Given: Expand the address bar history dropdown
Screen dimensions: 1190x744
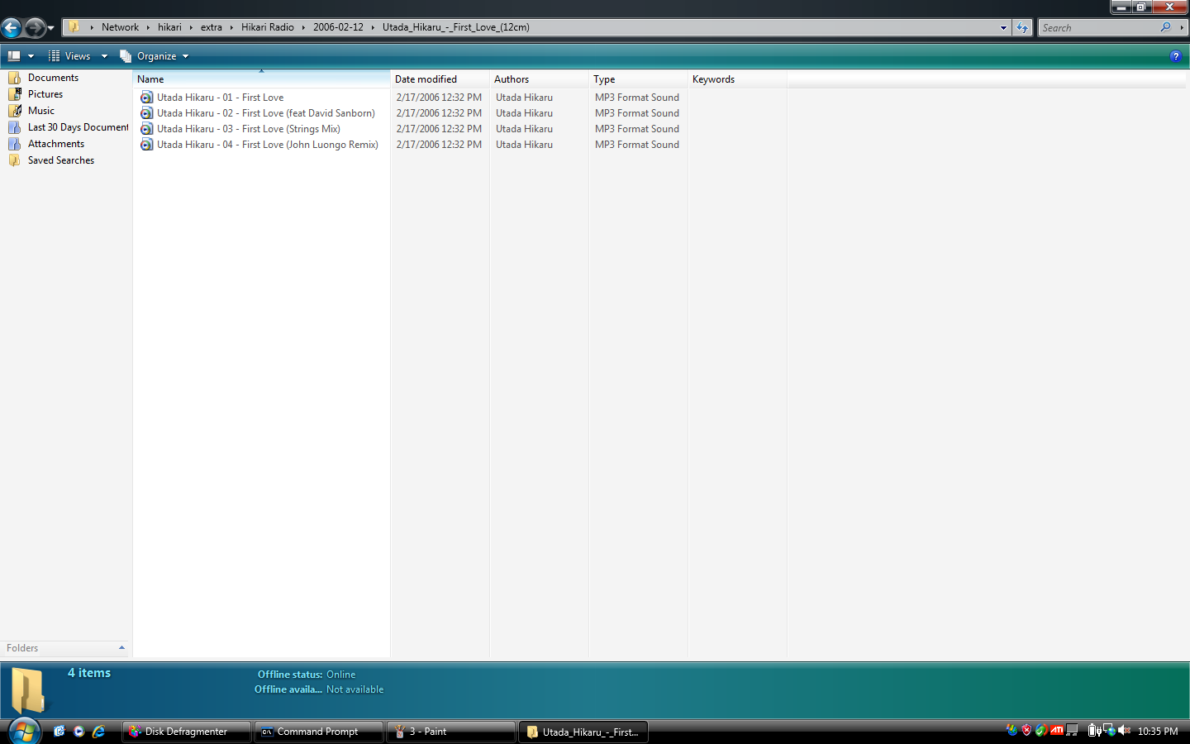Looking at the screenshot, I should coord(1003,27).
